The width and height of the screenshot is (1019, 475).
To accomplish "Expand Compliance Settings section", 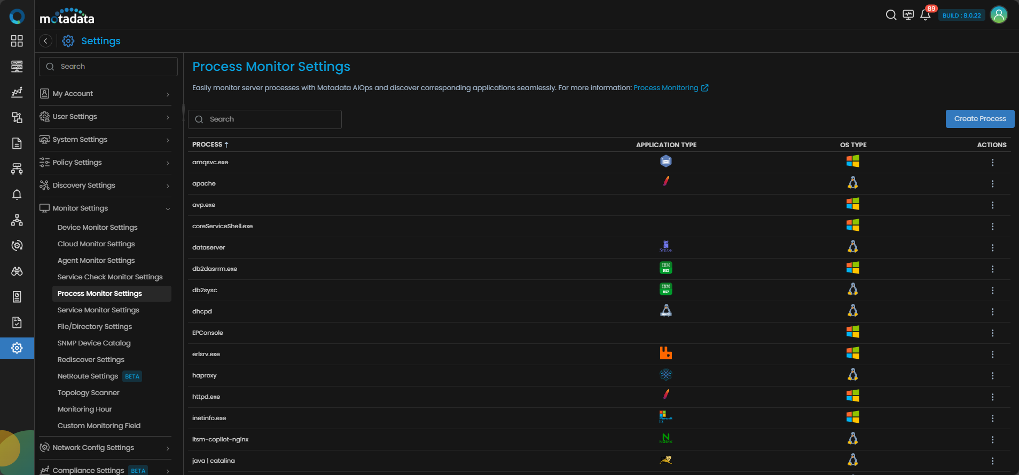I will click(105, 470).
